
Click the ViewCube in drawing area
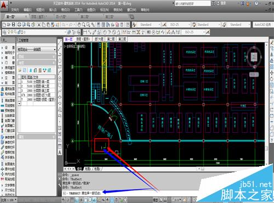tap(254, 57)
